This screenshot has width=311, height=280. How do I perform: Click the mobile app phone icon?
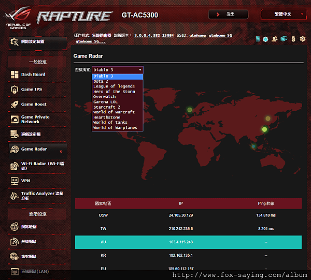point(258,39)
